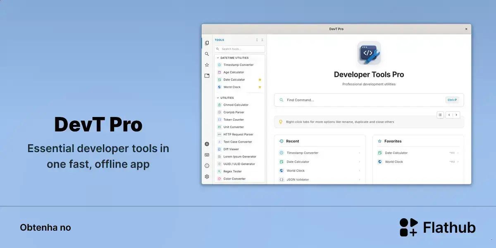Open the keyboard shortcuts icon
The width and height of the screenshot is (496, 248).
(x=207, y=155)
